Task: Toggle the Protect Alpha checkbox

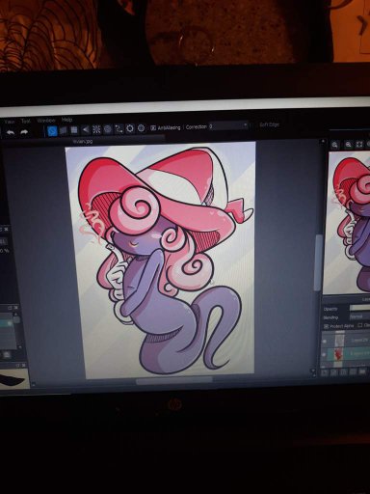Action: [x=327, y=326]
